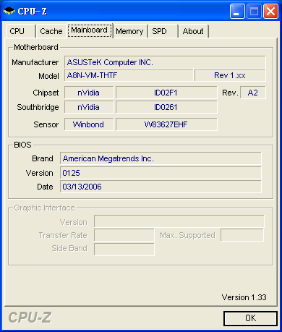Go to the Memory tab
This screenshot has height=332, width=282.
click(x=129, y=31)
